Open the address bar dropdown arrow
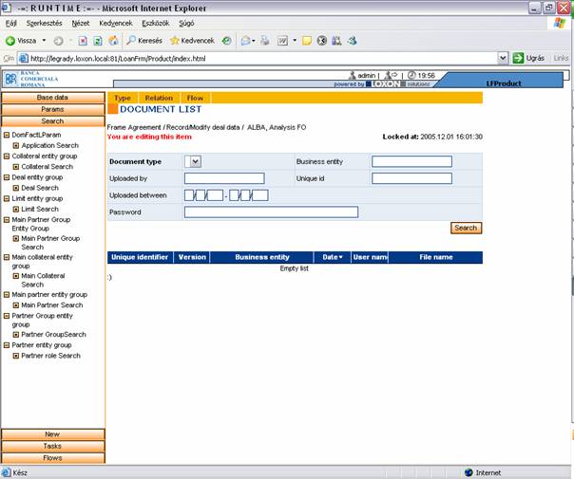 click(503, 58)
